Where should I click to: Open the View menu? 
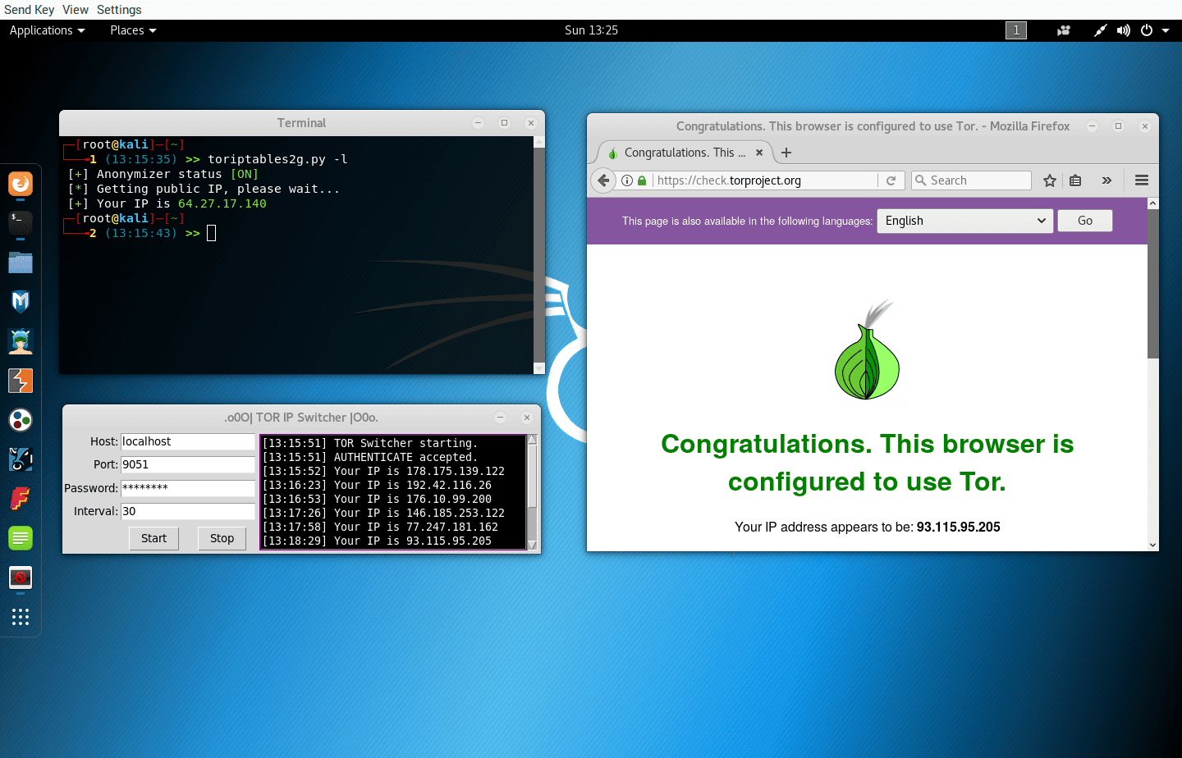pos(76,10)
